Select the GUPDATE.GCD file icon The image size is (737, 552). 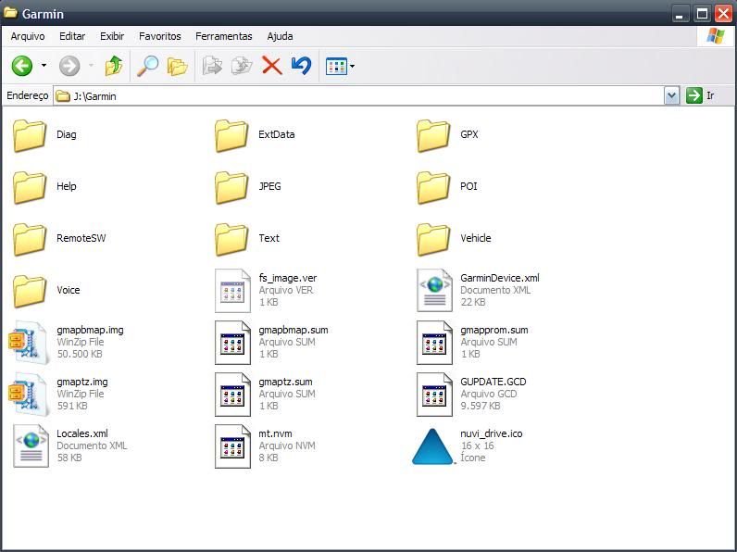434,394
